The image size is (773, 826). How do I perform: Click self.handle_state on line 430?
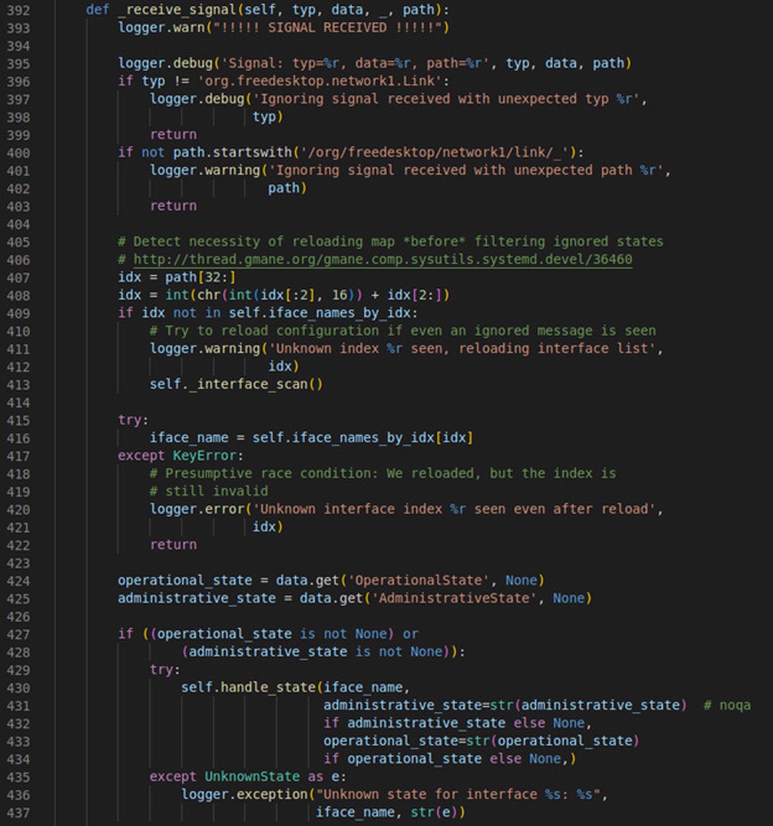[x=248, y=687]
